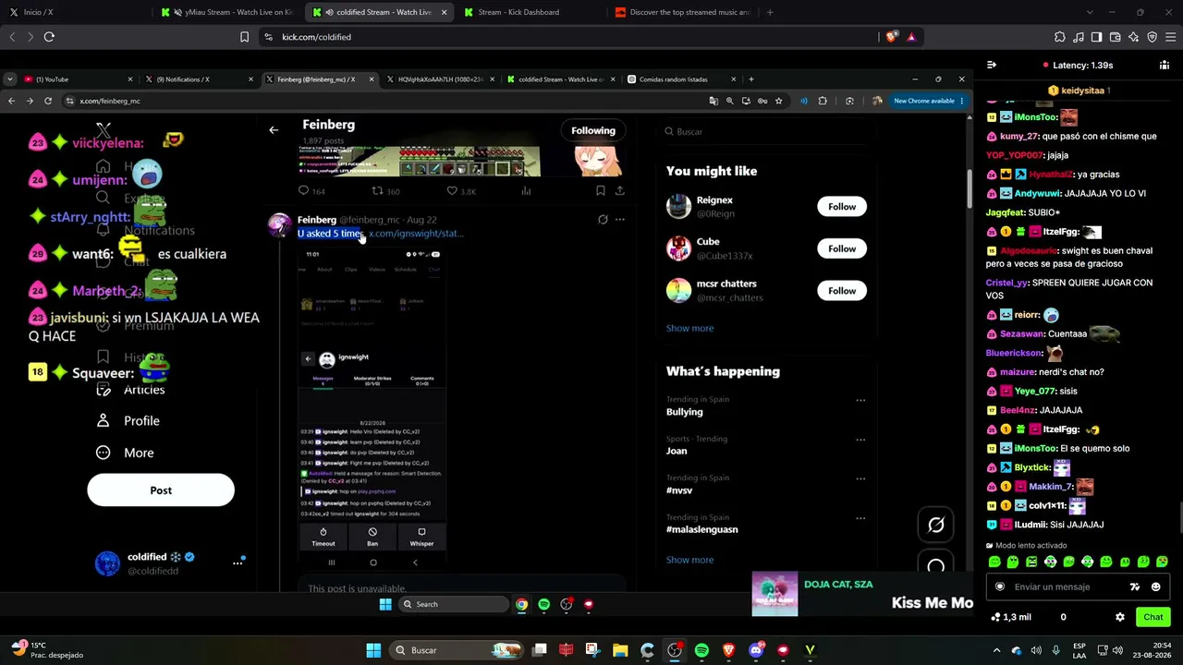Click the Buscar search field on X
1183x665 pixels.
click(767, 131)
